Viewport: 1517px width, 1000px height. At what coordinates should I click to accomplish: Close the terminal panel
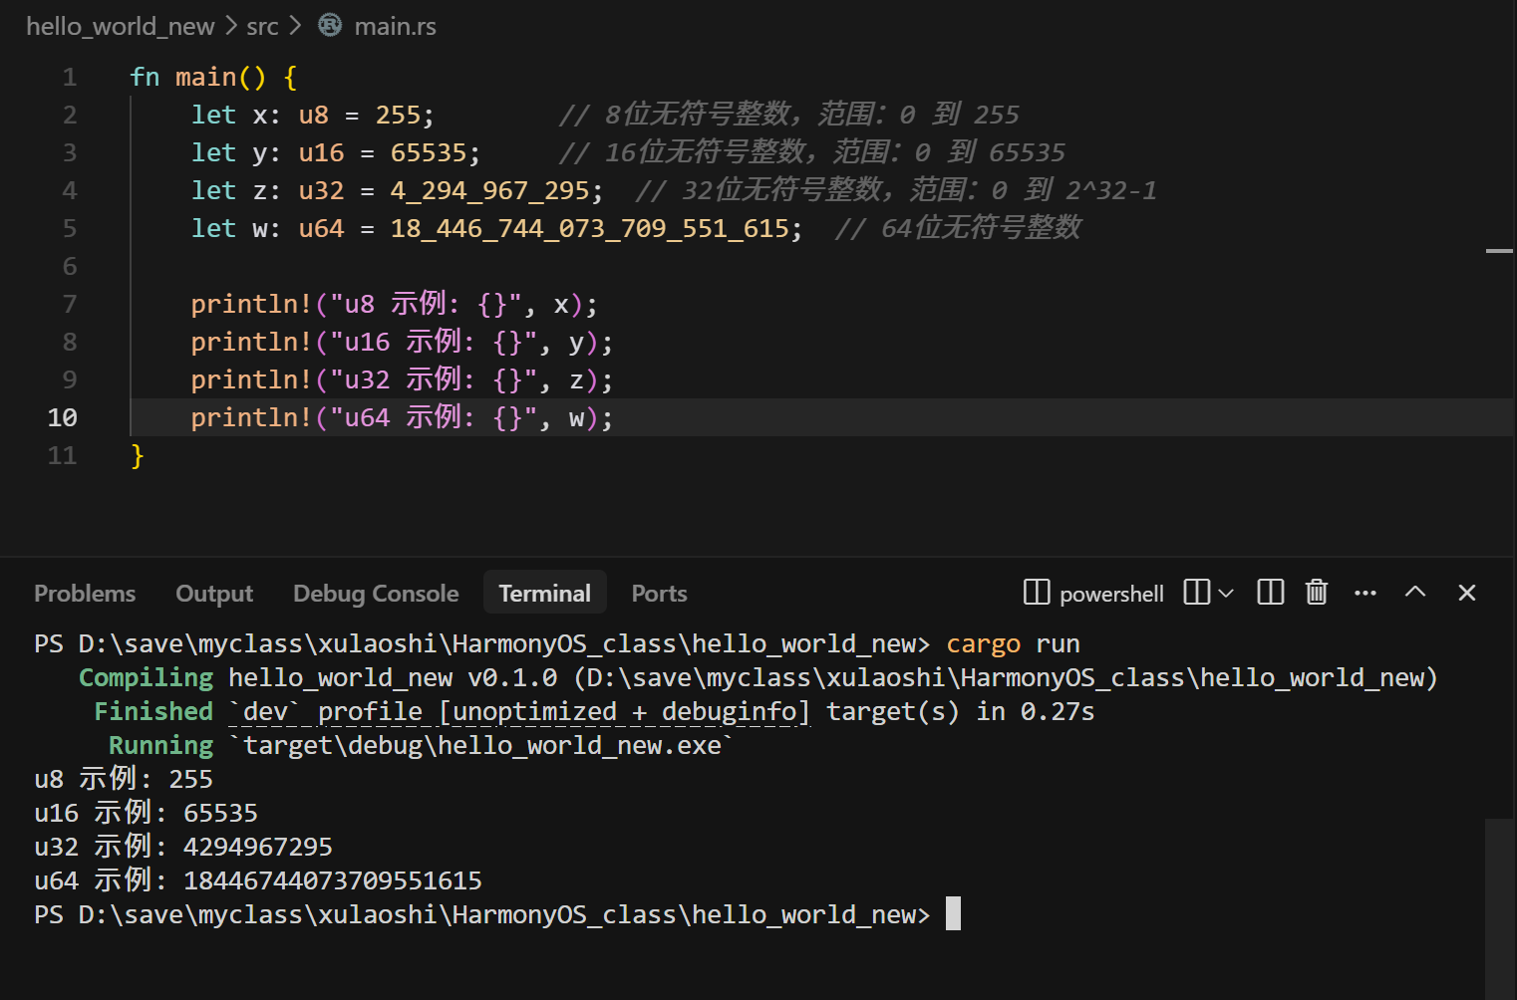[x=1466, y=593]
